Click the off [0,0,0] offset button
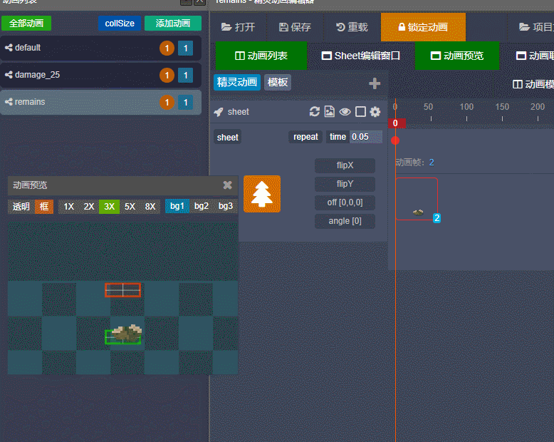Viewport: 554px width, 442px height. point(345,202)
